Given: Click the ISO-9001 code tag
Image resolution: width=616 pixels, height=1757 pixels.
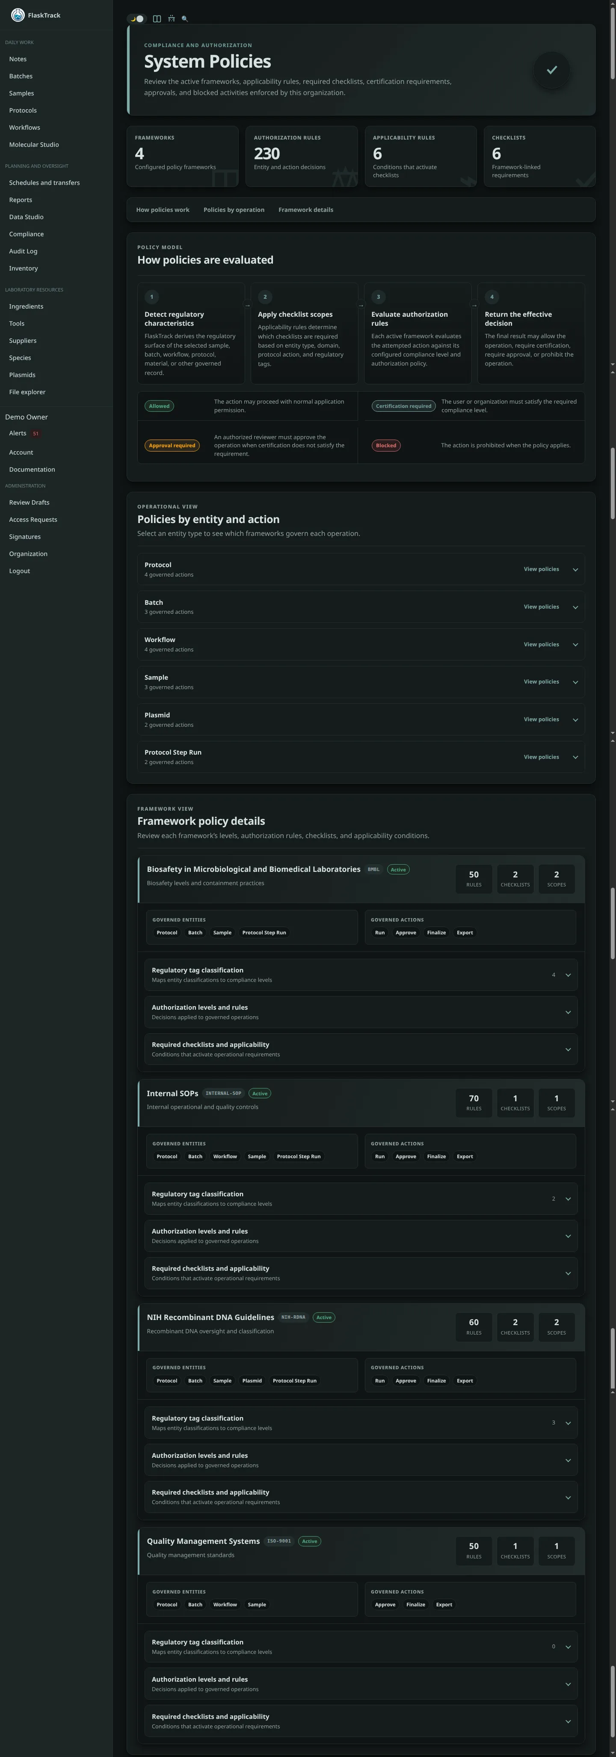Looking at the screenshot, I should click(279, 1541).
